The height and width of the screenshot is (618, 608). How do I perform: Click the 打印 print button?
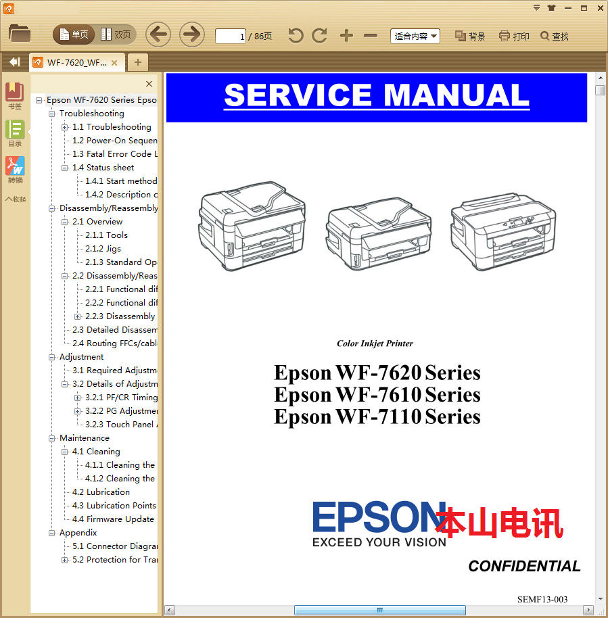click(x=514, y=37)
